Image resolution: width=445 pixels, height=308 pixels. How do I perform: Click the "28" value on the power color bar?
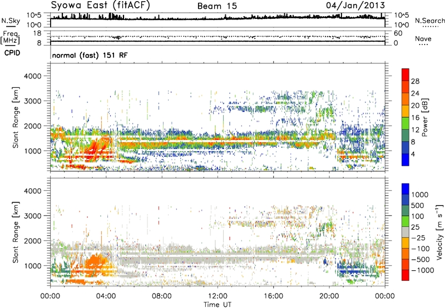point(415,81)
